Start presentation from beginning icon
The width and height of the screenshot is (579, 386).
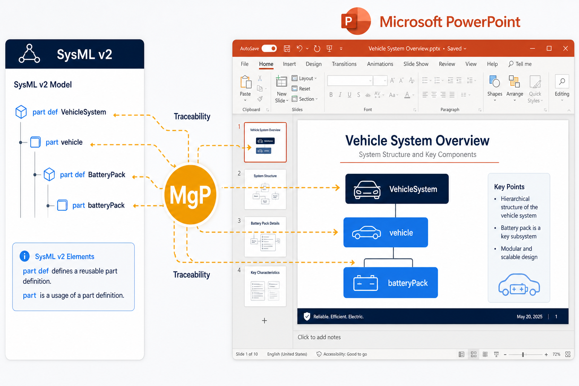click(x=329, y=48)
